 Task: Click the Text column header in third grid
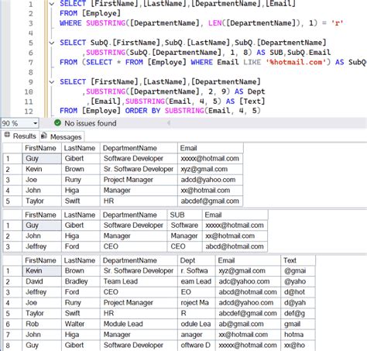(298, 260)
